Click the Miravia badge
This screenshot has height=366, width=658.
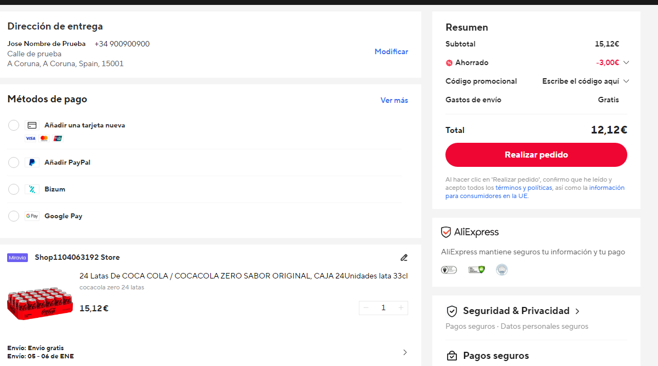click(x=18, y=258)
